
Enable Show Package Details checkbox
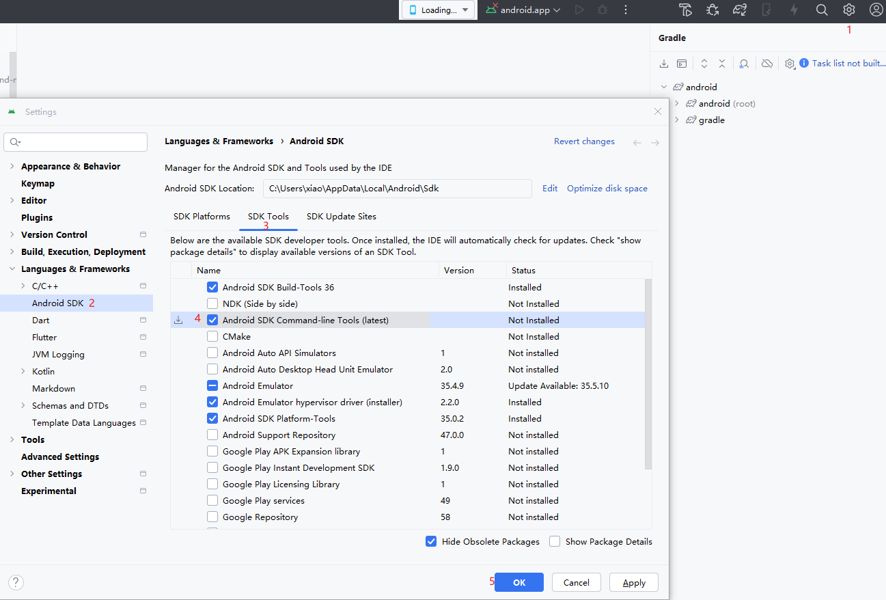tap(555, 541)
